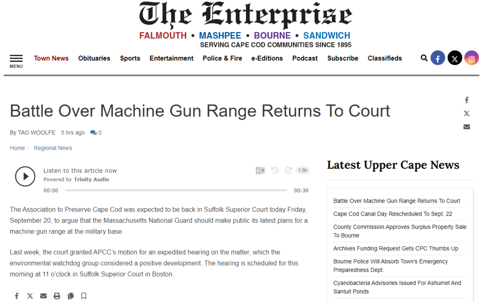483x302 pixels.
Task: Open the Police & Fire menu item
Action: tap(222, 58)
